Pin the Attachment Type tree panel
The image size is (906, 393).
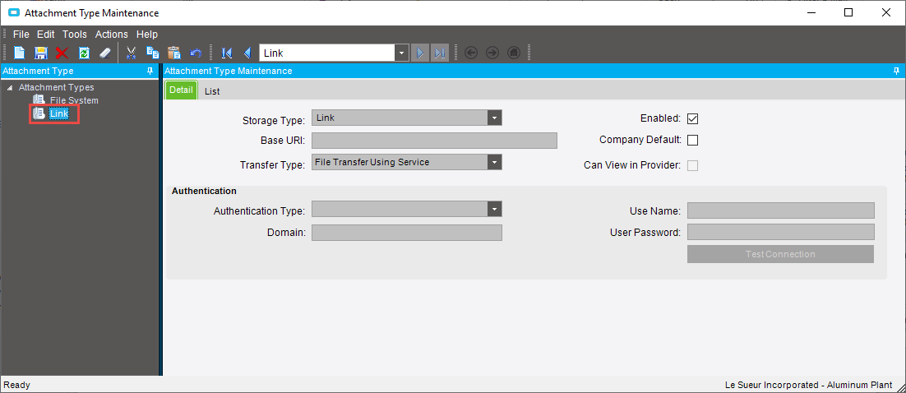(x=150, y=71)
